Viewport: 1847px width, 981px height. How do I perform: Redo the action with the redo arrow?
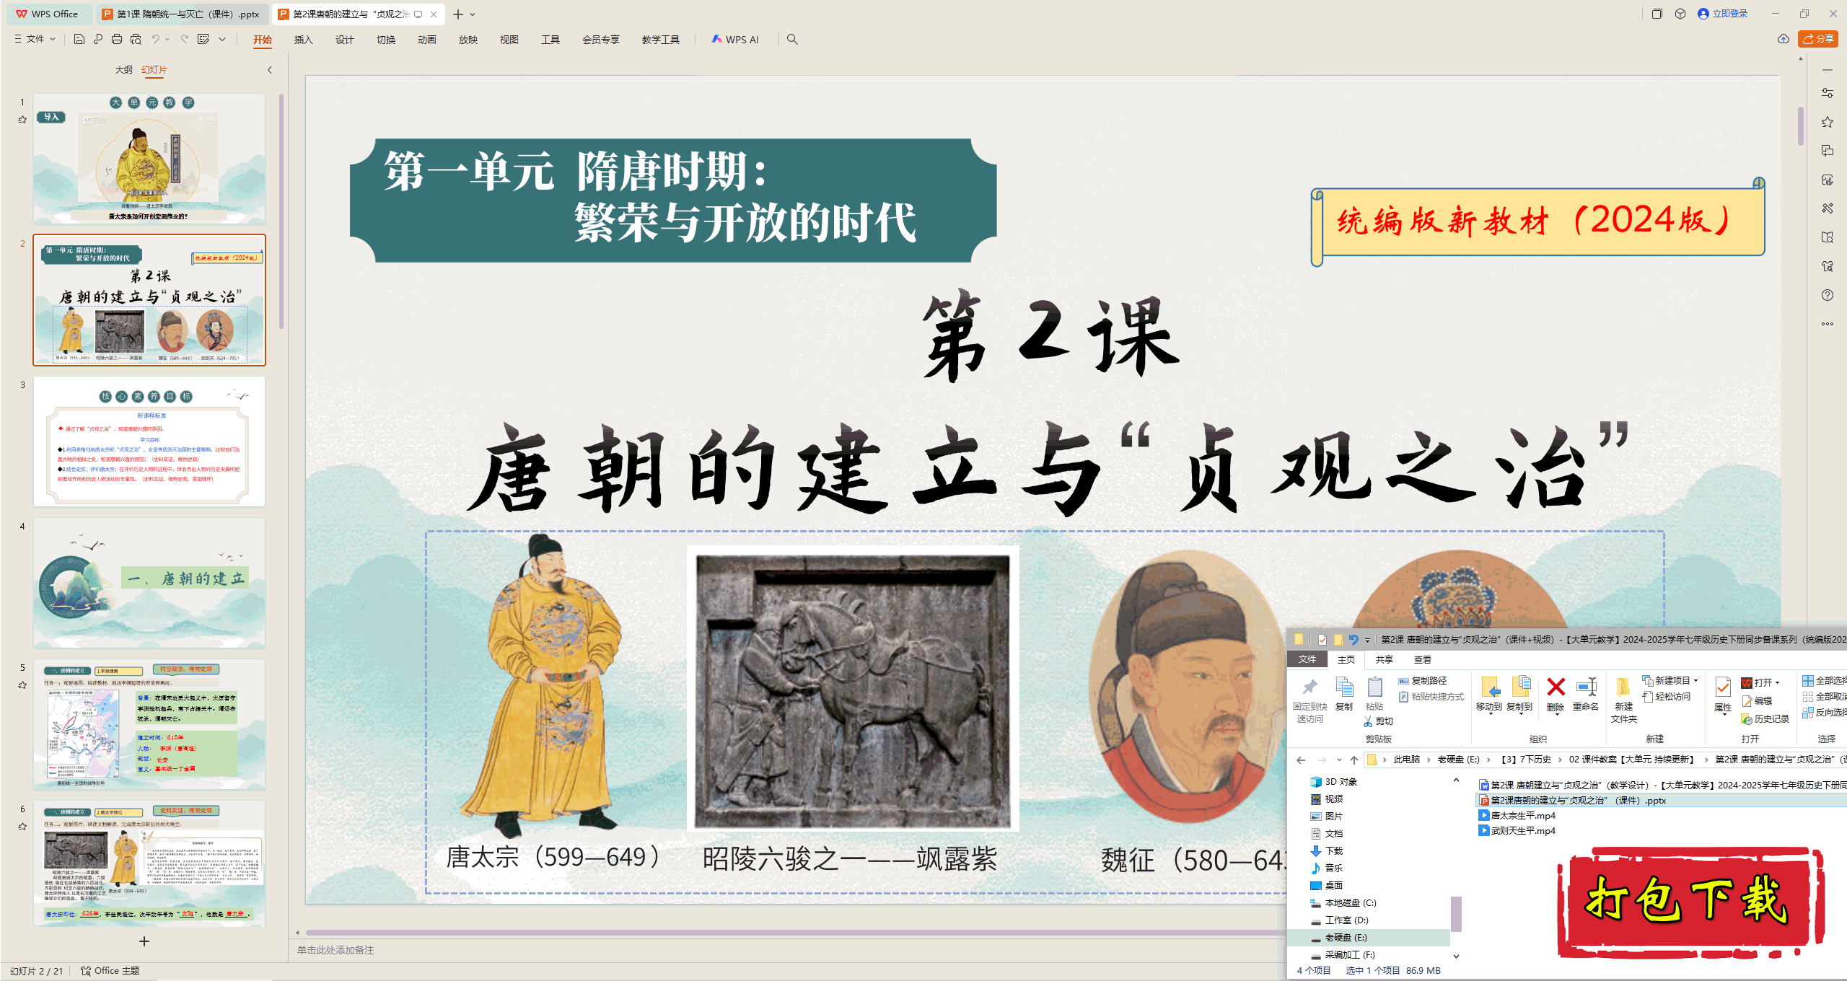(185, 39)
